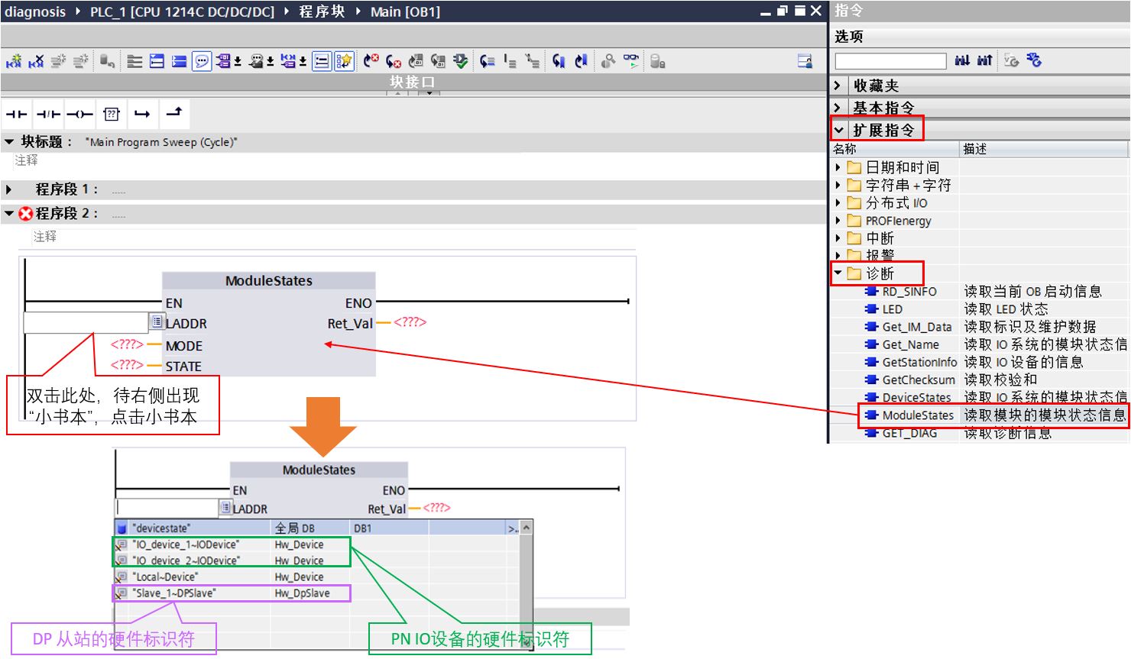Image resolution: width=1131 pixels, height=659 pixels.
Task: Insert an output coil (assignment)
Action: click(79, 115)
